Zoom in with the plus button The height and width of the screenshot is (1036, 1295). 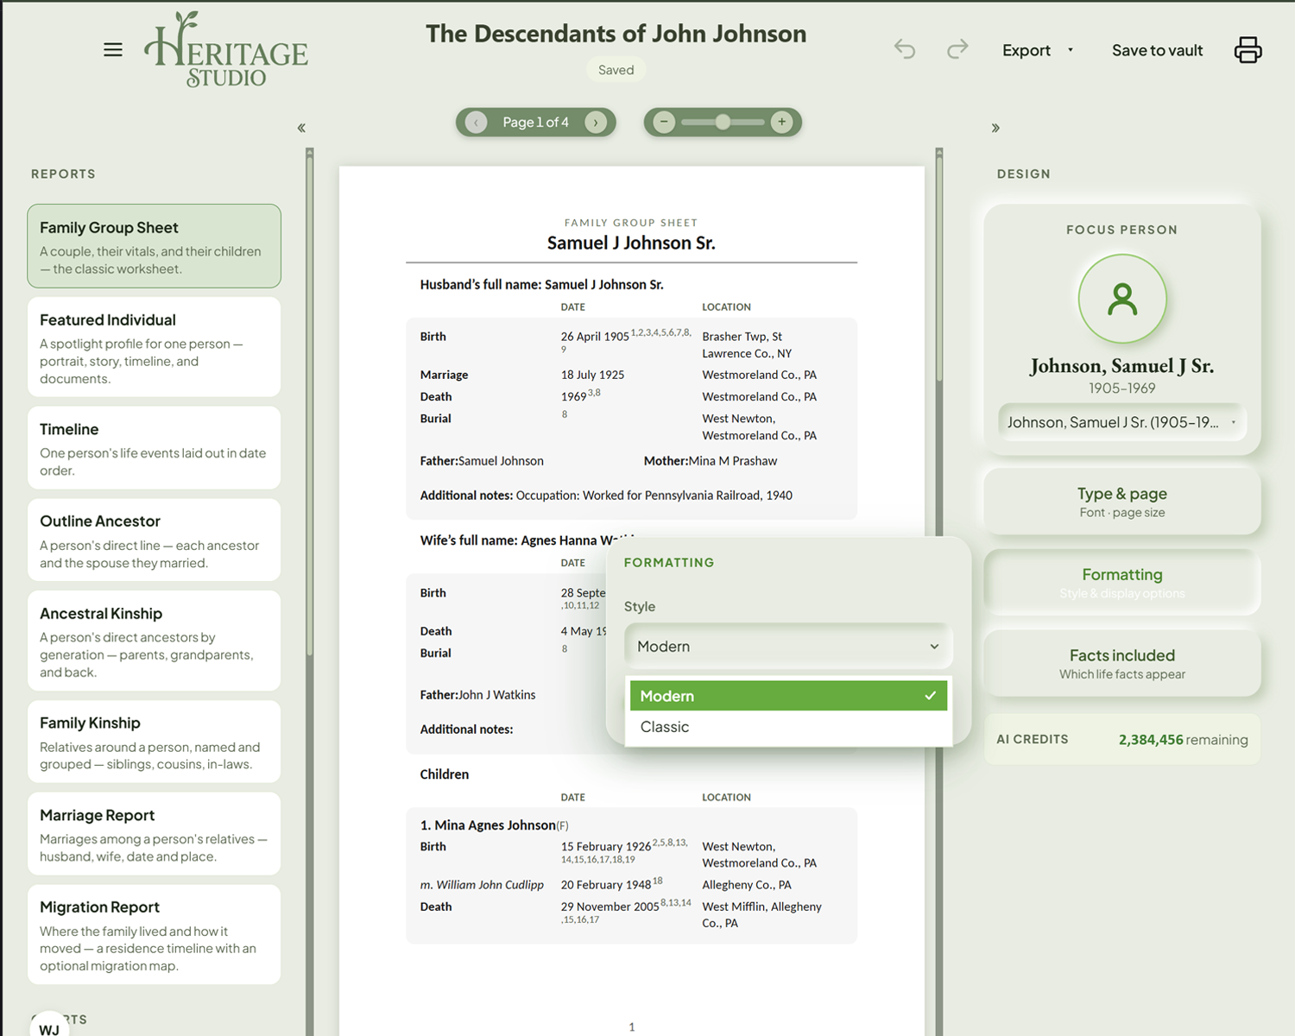pos(781,122)
